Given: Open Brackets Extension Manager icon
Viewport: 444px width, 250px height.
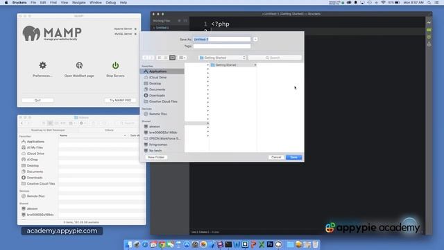Looking at the screenshot, I should click(429, 30).
